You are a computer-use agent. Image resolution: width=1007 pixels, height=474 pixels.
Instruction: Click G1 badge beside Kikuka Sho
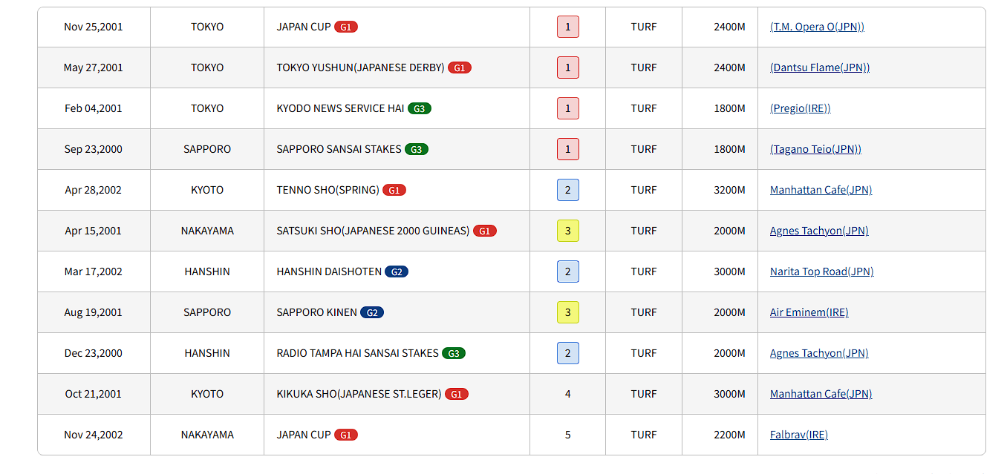tap(457, 394)
